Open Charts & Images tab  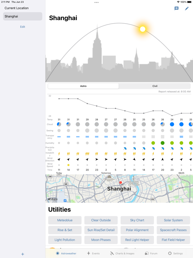(122, 253)
